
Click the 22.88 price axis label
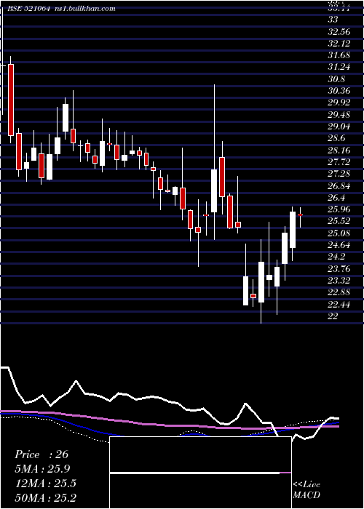339,292
